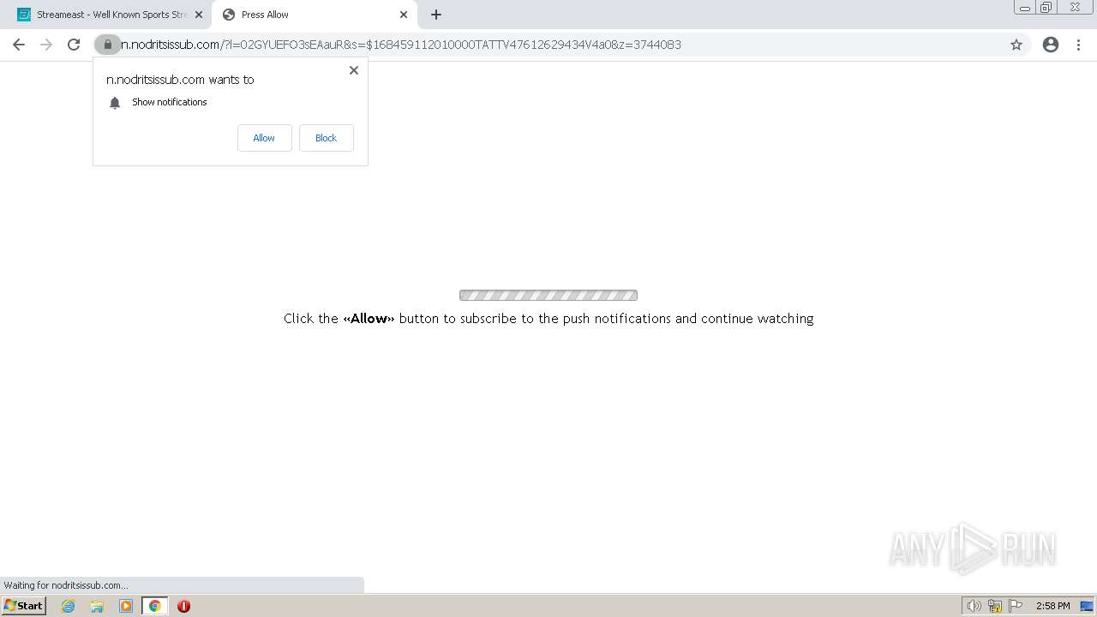Select Chrome in the taskbar
Image resolution: width=1097 pixels, height=617 pixels.
click(x=154, y=606)
